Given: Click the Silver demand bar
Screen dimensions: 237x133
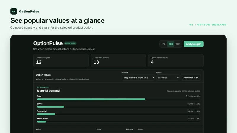Looking at the screenshot, I should [x=118, y=107].
